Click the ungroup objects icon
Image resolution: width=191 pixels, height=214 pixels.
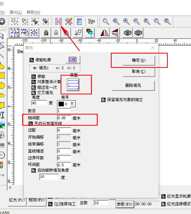pyautogui.click(x=46, y=21)
